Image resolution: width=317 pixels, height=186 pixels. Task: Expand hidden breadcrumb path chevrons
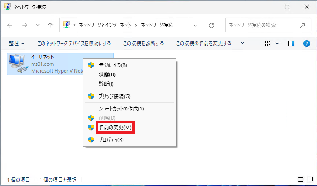pos(74,25)
